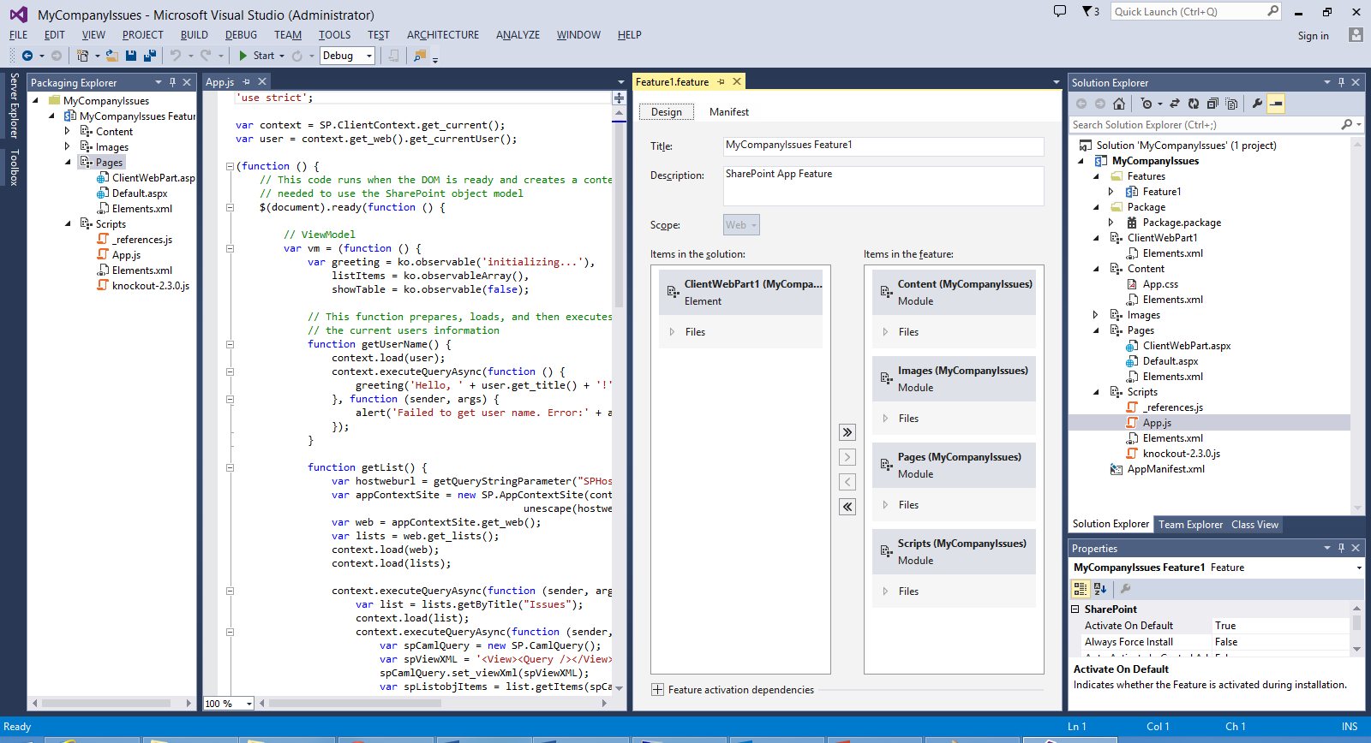Pin the Packaging Explorer panel with pushpin icon

[172, 82]
